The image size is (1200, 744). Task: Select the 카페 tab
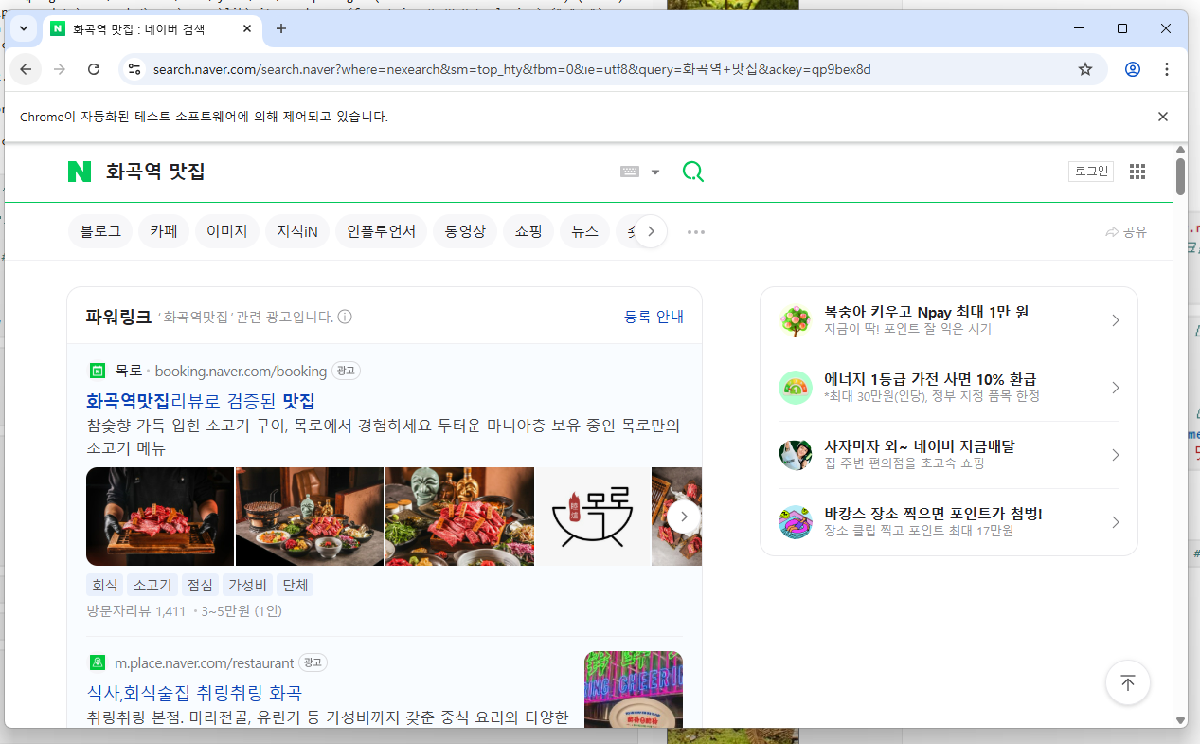point(164,231)
